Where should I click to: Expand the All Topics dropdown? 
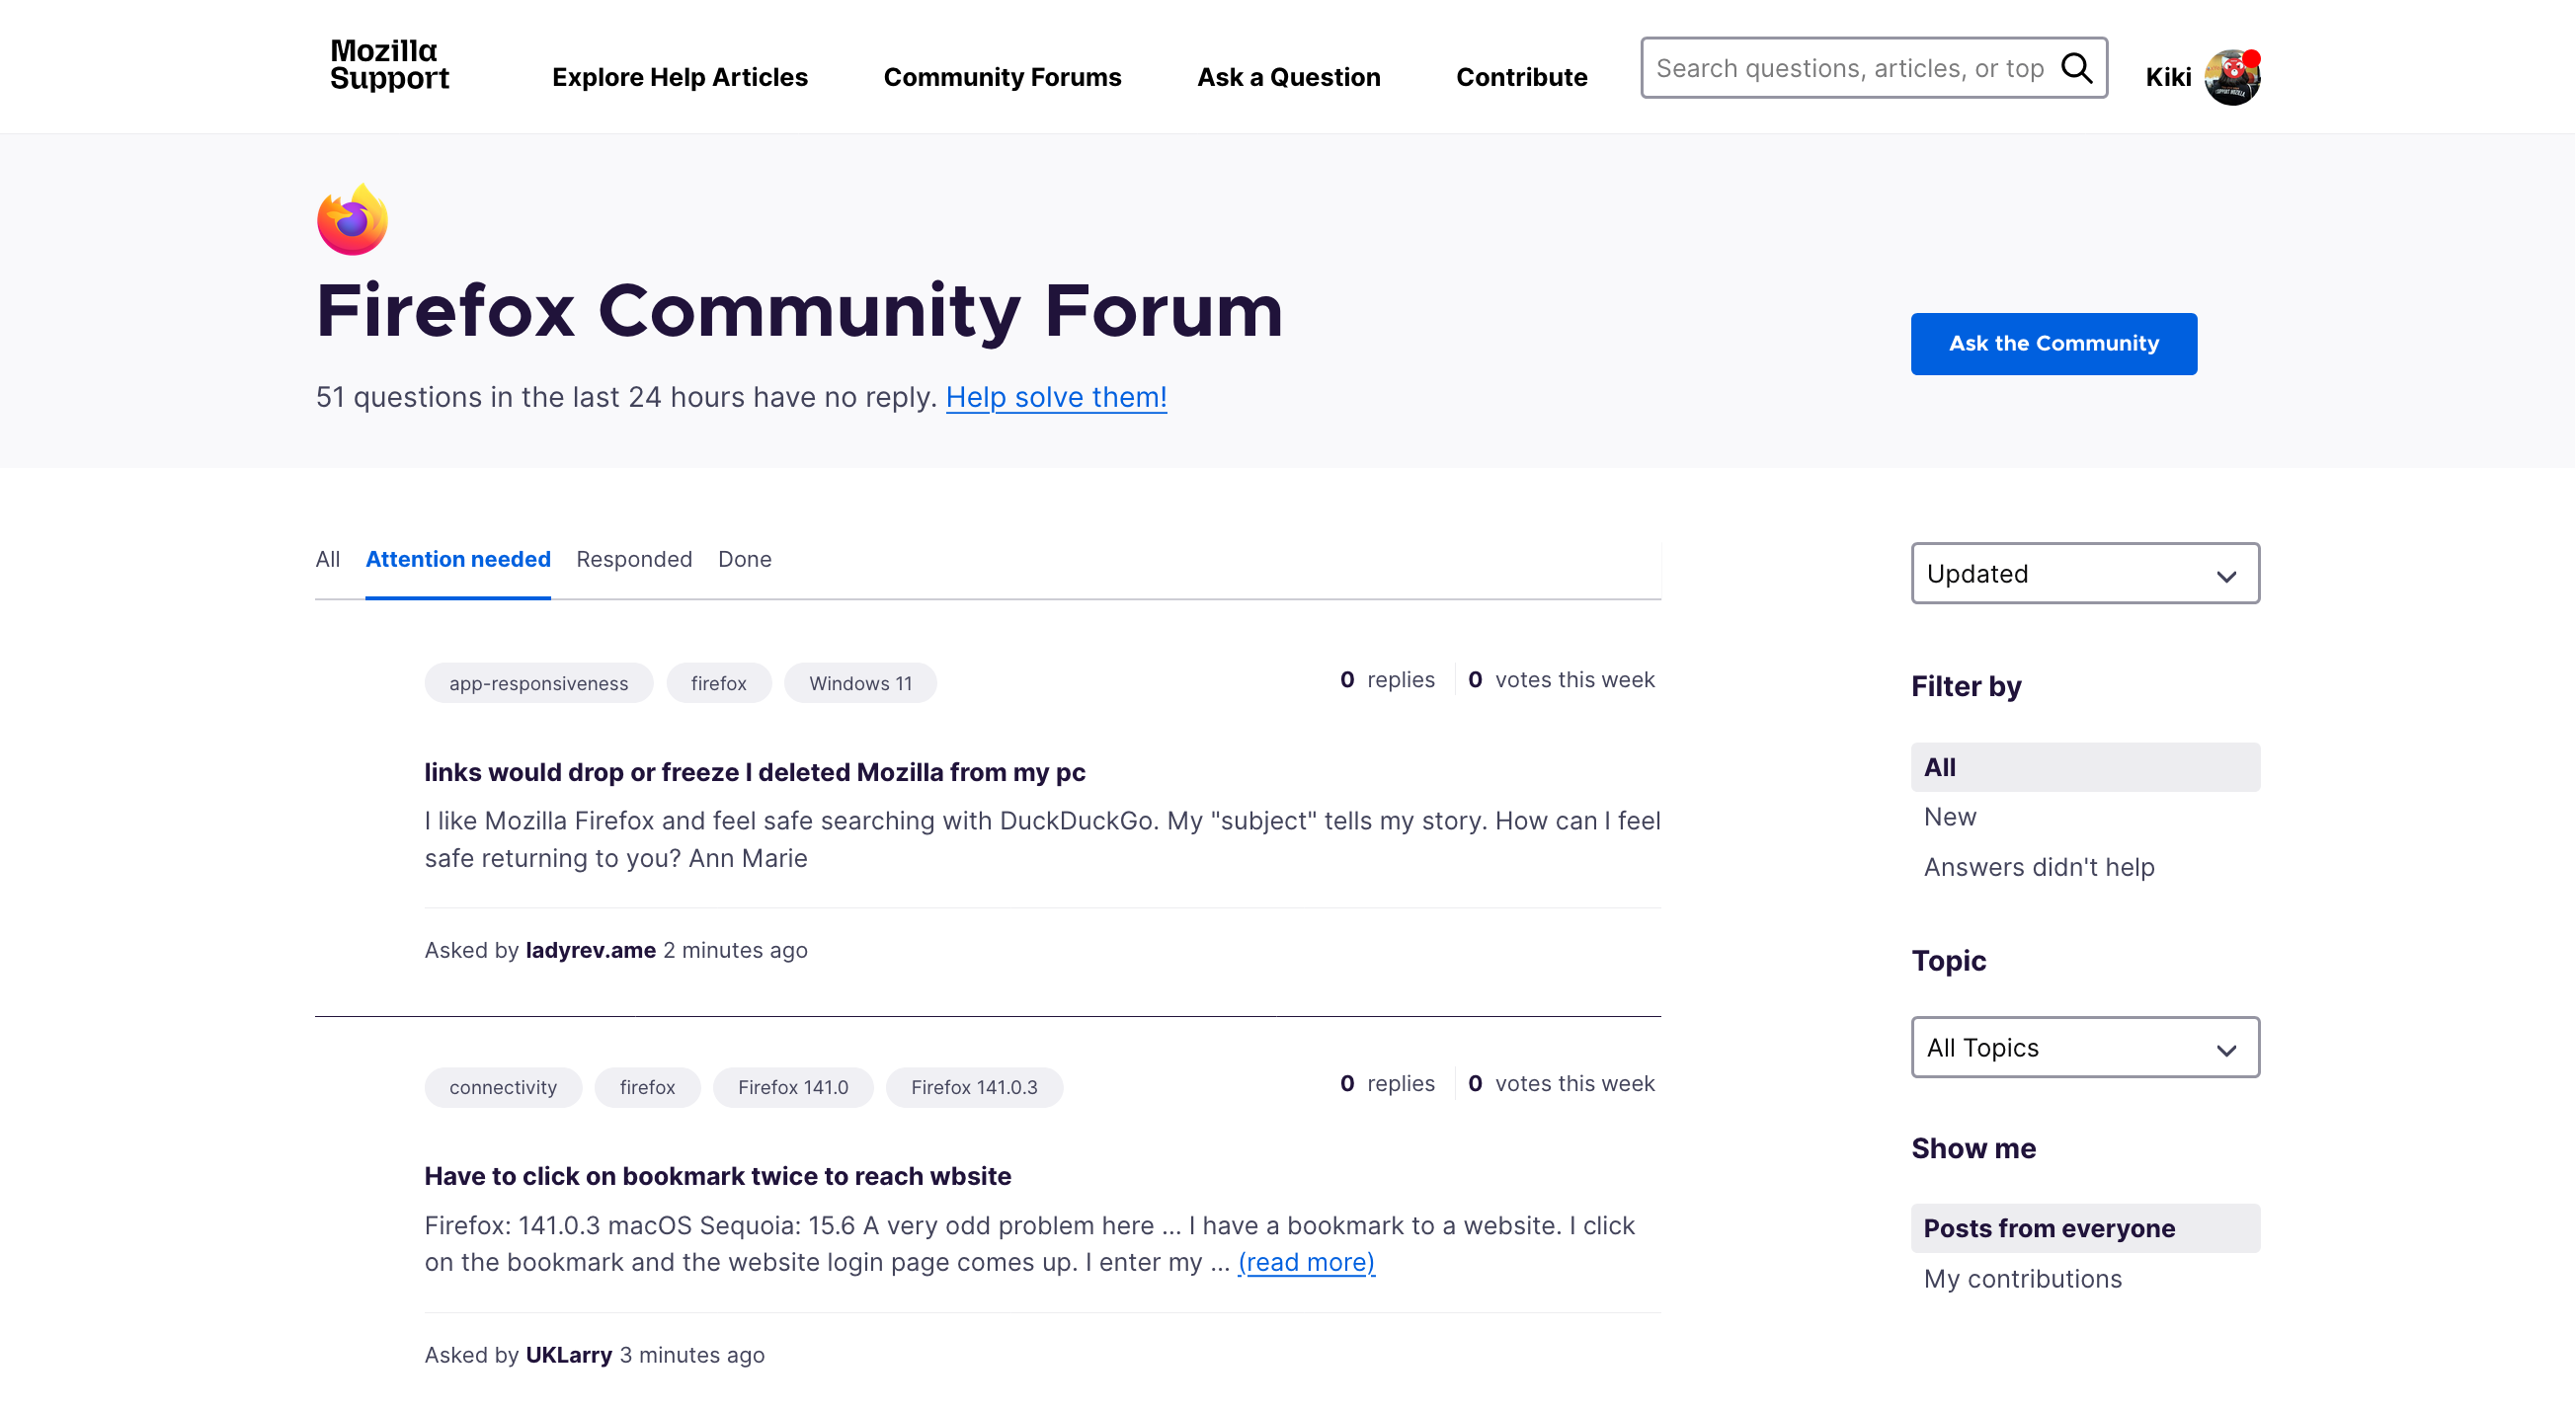click(x=2084, y=1047)
